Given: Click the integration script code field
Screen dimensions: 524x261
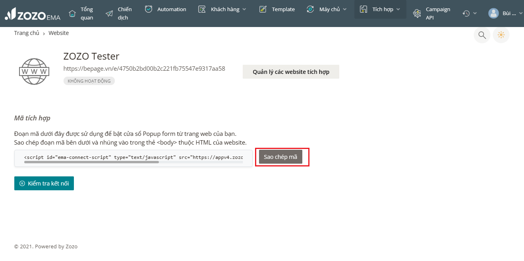Looking at the screenshot, I should coord(133,157).
